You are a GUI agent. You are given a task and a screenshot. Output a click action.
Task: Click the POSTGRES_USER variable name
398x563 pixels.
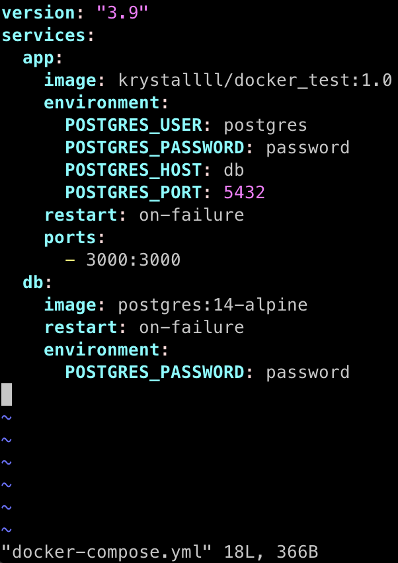[x=134, y=126]
